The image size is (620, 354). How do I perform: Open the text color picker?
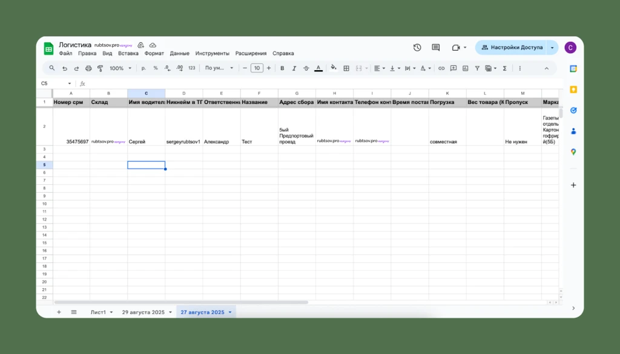click(318, 68)
